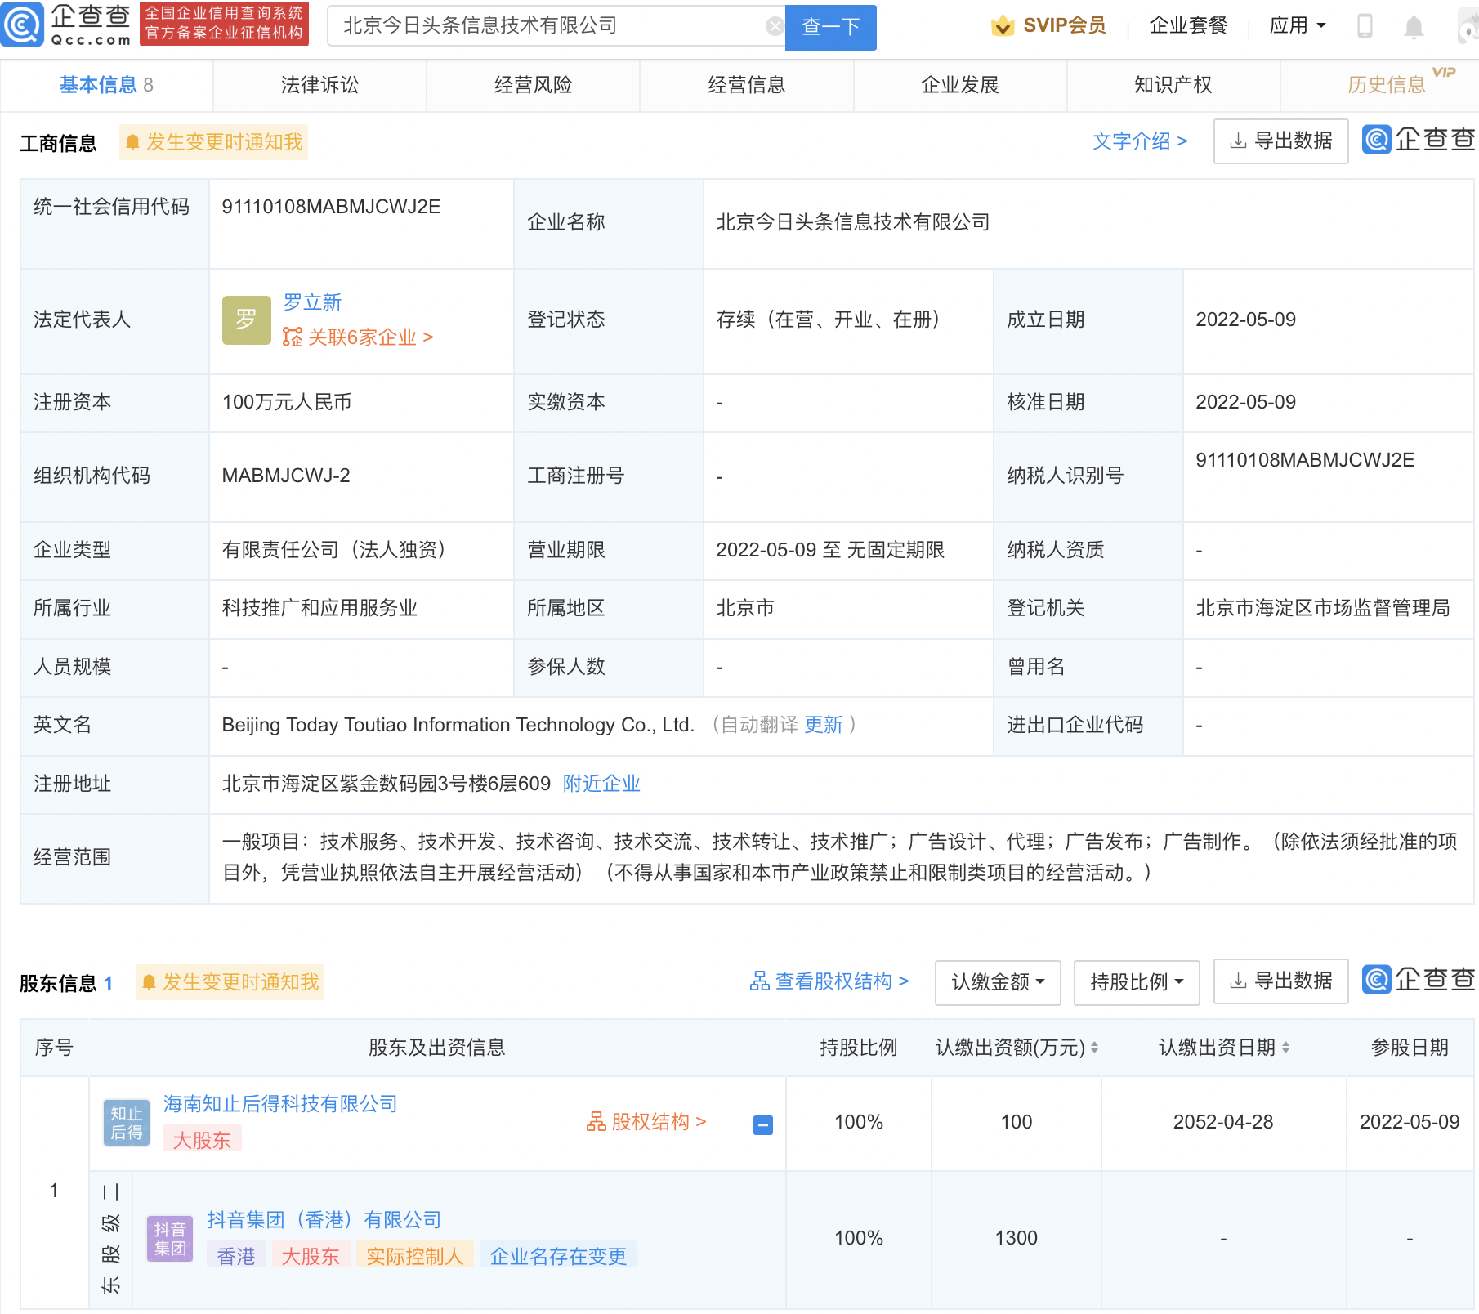The image size is (1479, 1314).
Task: Open 附近企业 link near registered address
Action: point(601,784)
